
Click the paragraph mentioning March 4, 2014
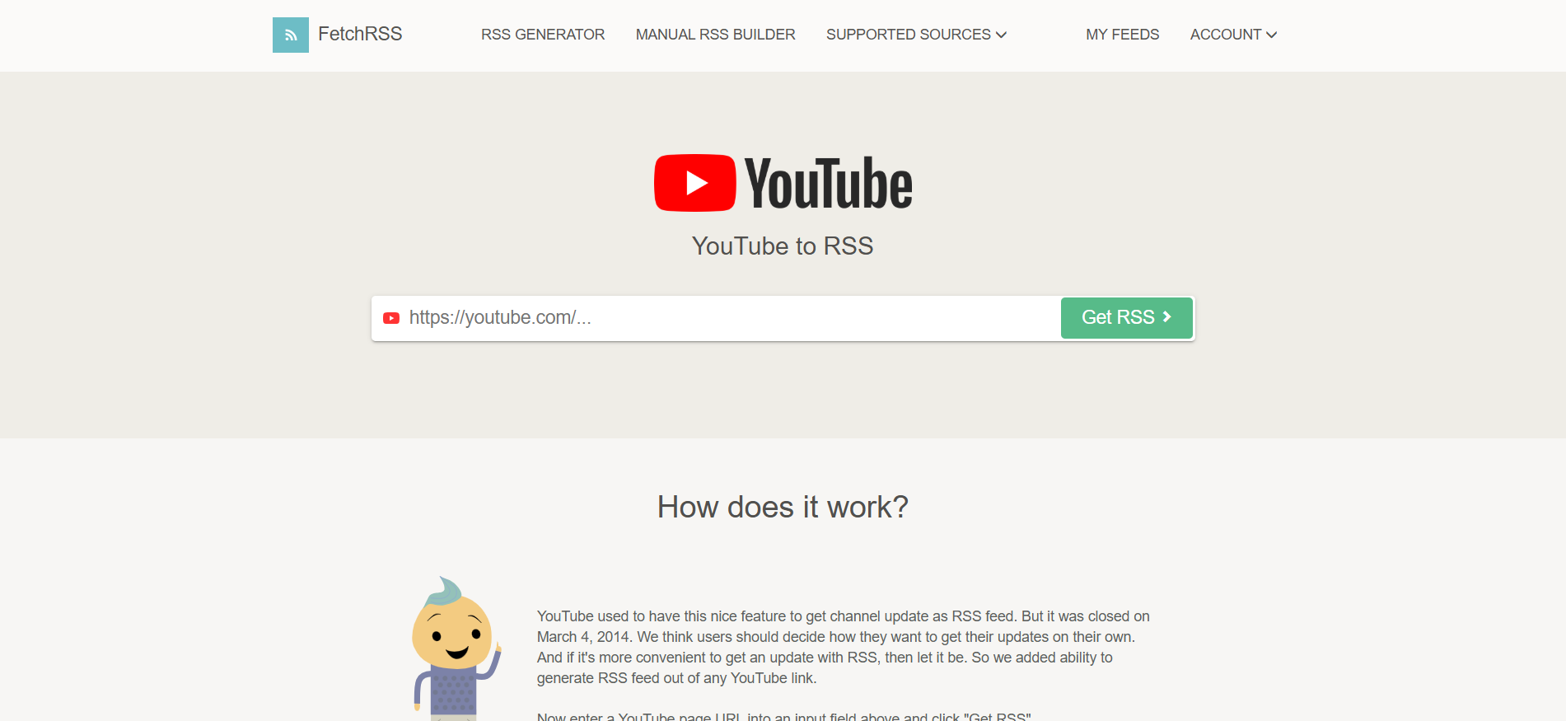pos(844,647)
